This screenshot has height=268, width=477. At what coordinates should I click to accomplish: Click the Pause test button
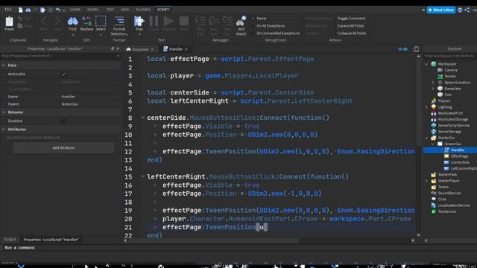click(154, 22)
